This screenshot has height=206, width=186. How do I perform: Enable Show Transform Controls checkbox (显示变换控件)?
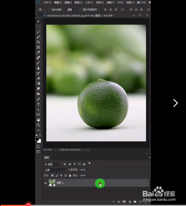point(81,9)
